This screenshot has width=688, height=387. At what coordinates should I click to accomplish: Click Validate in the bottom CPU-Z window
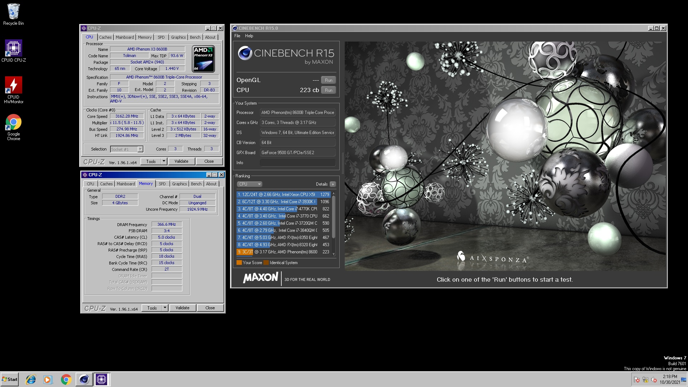click(182, 308)
